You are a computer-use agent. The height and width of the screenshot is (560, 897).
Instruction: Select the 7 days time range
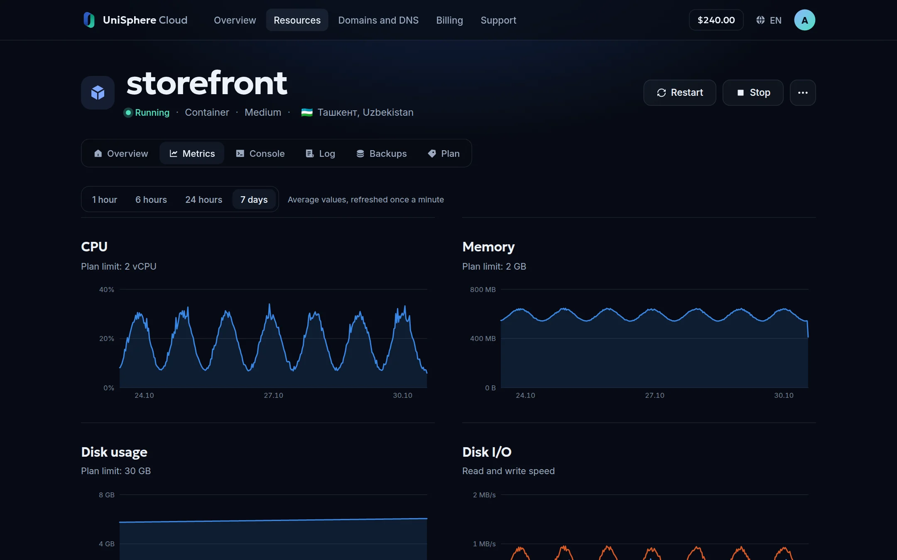254,200
